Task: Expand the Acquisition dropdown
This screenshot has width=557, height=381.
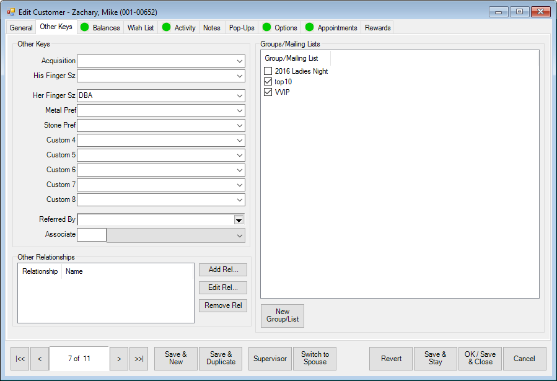Action: tap(239, 61)
